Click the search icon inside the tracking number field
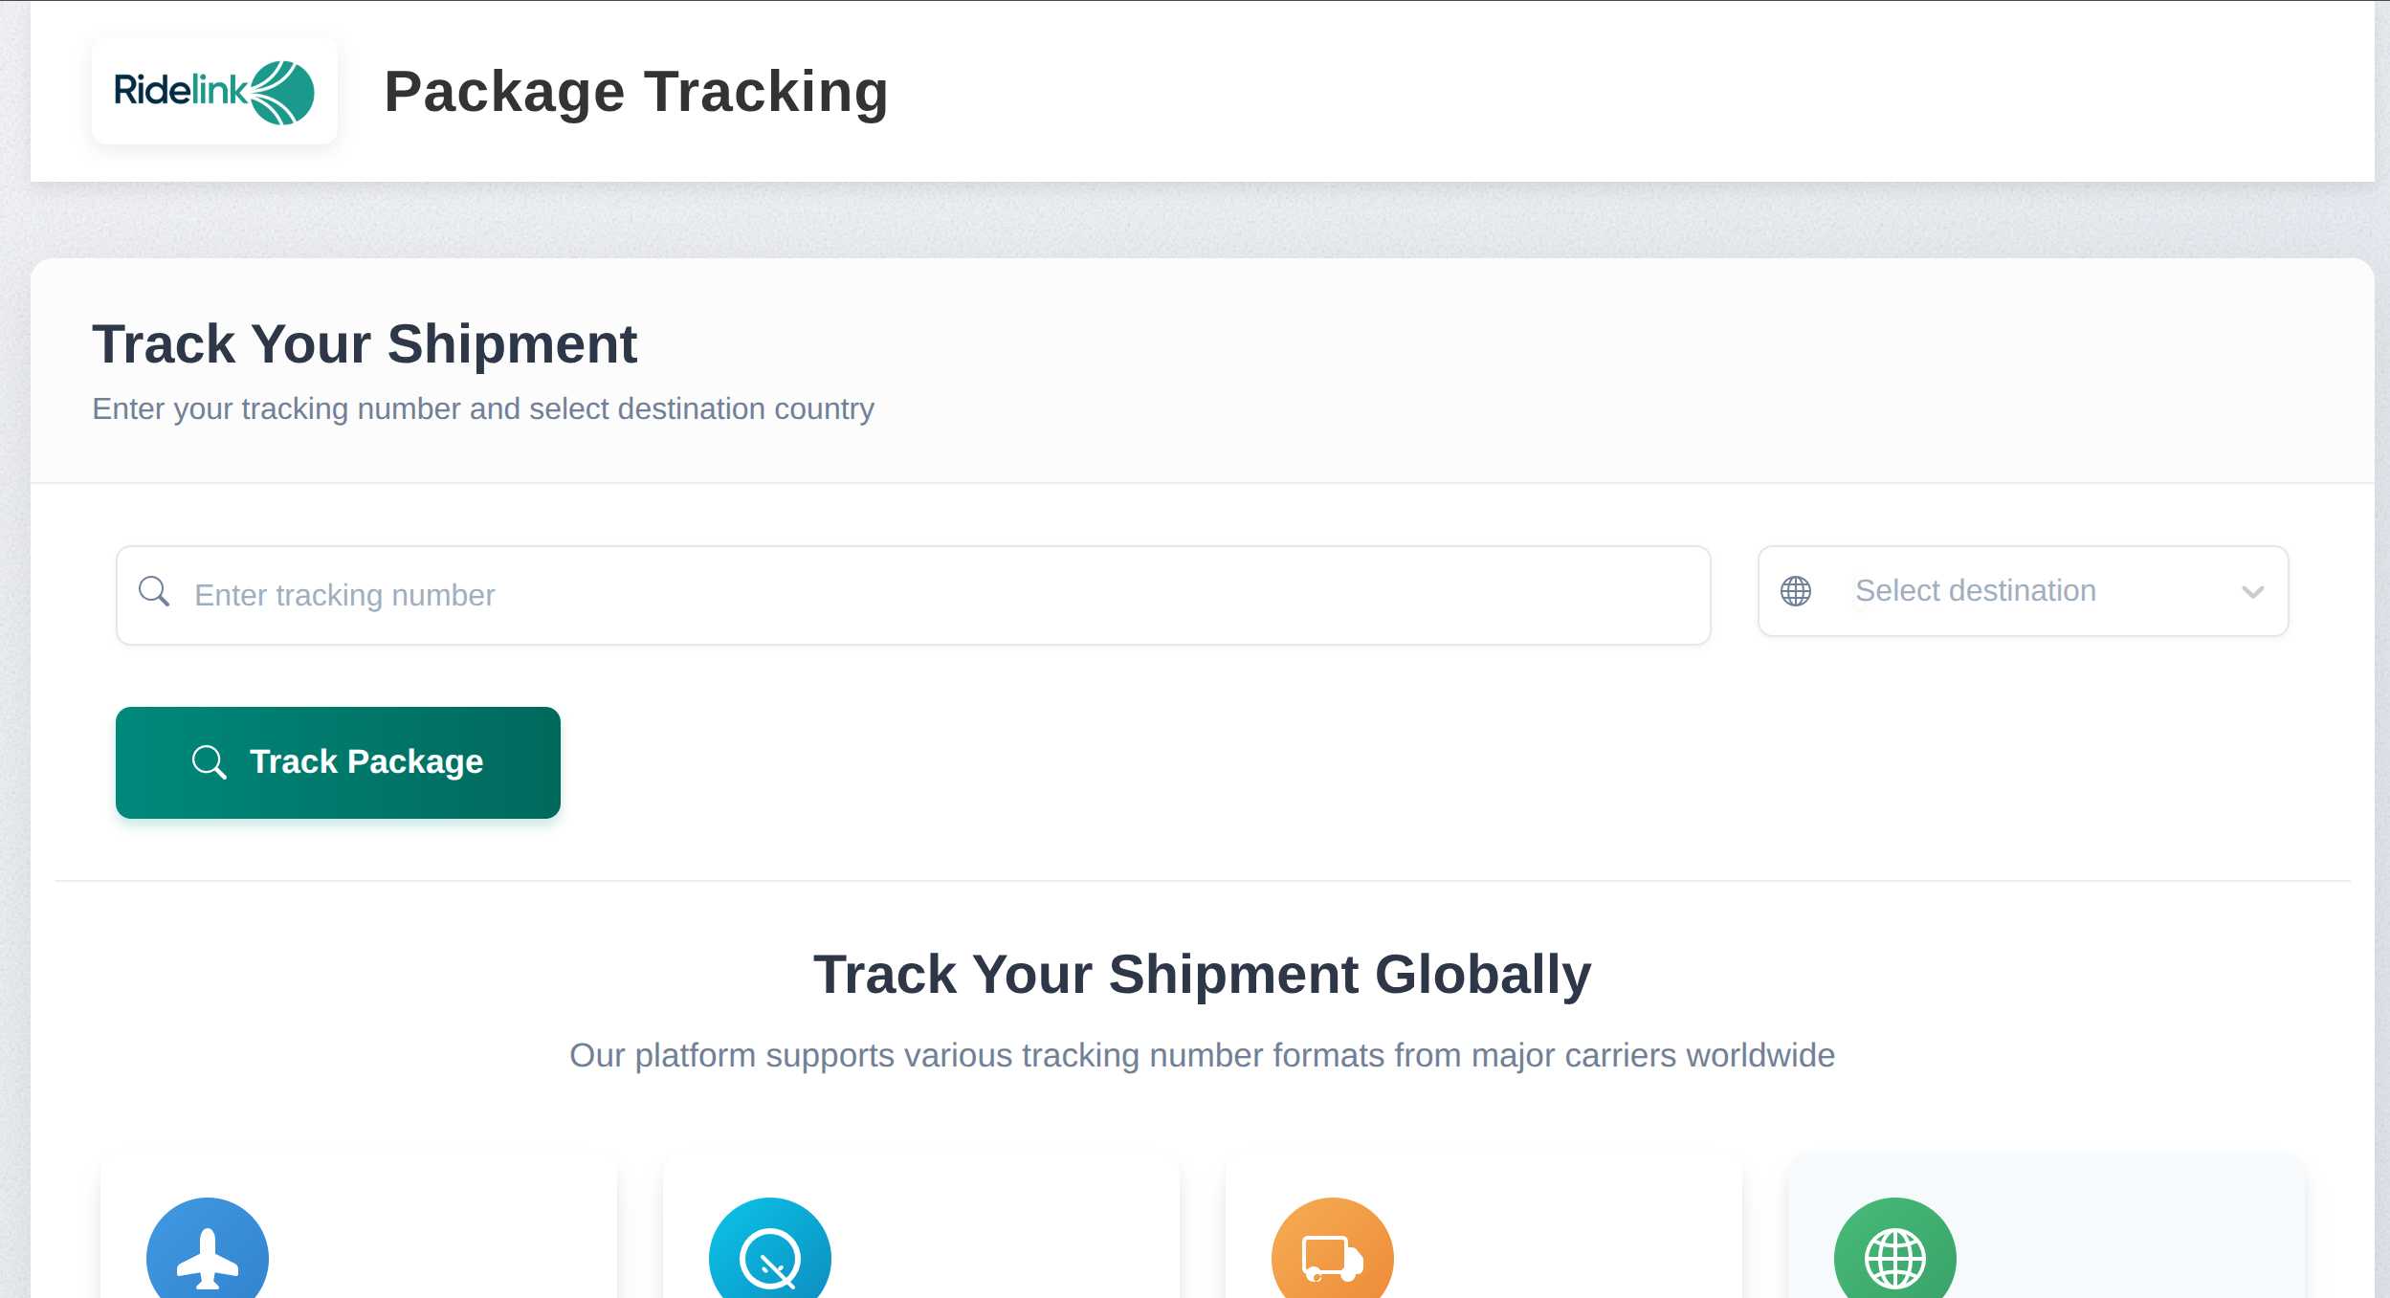 click(154, 593)
